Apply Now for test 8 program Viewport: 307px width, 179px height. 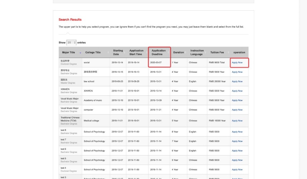pyautogui.click(x=237, y=132)
